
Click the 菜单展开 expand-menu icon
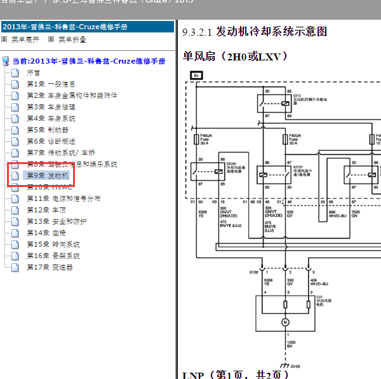pyautogui.click(x=4, y=39)
